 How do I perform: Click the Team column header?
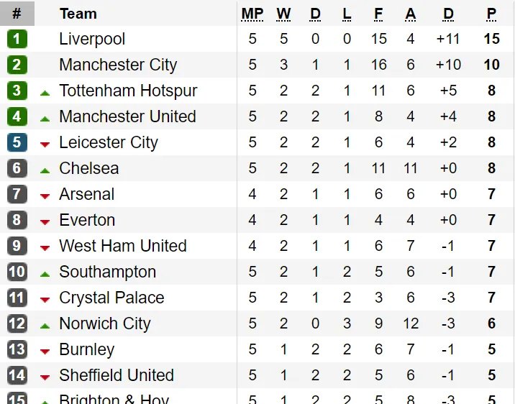pyautogui.click(x=78, y=14)
